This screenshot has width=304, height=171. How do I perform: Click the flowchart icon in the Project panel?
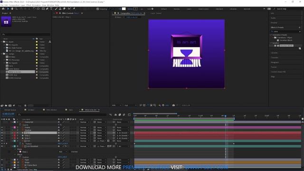50,42
